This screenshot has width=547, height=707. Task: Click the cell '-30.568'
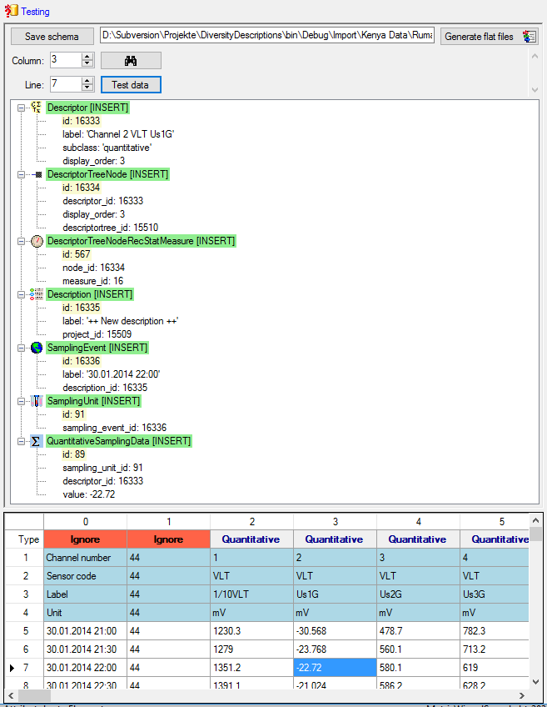coord(335,631)
